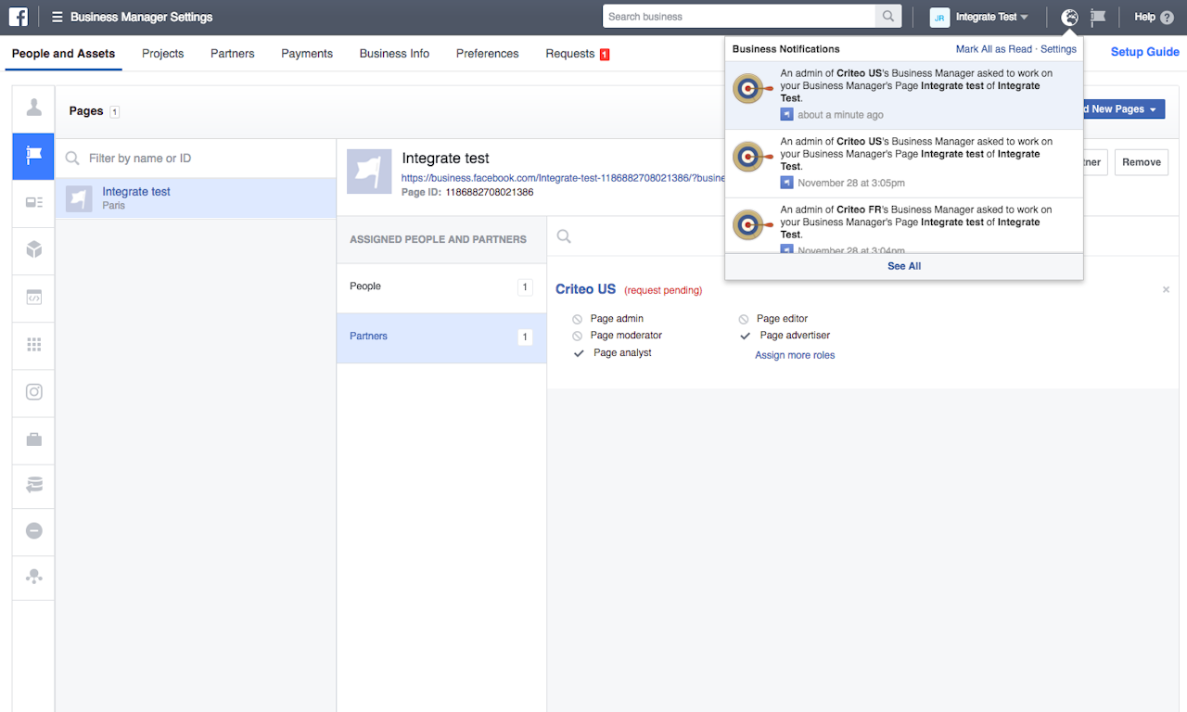The width and height of the screenshot is (1187, 712).
Task: Open the minus-circle block list sidebar icon
Action: point(34,531)
